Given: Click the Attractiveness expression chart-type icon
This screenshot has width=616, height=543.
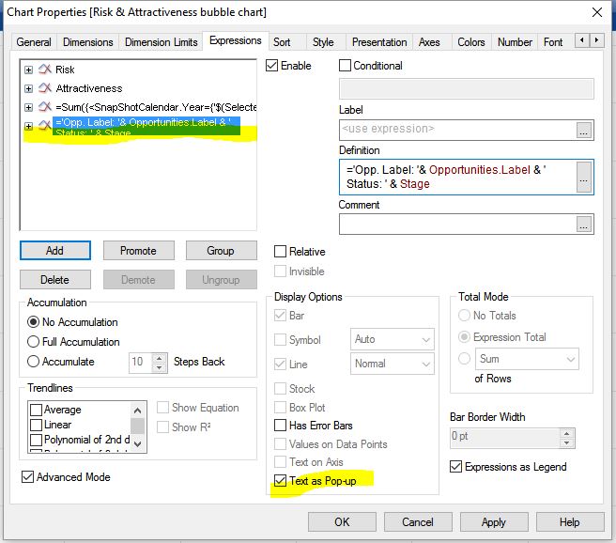Looking at the screenshot, I should (44, 88).
